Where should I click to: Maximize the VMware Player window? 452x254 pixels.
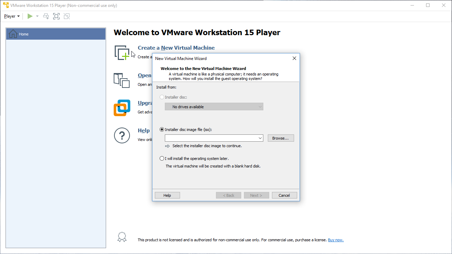(428, 5)
